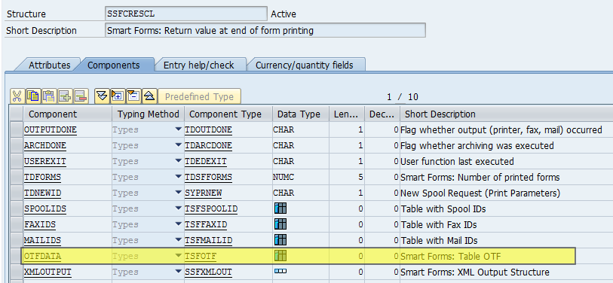613x283 pixels.
Task: Click the table type icon for SPOOLIDS
Action: point(280,208)
